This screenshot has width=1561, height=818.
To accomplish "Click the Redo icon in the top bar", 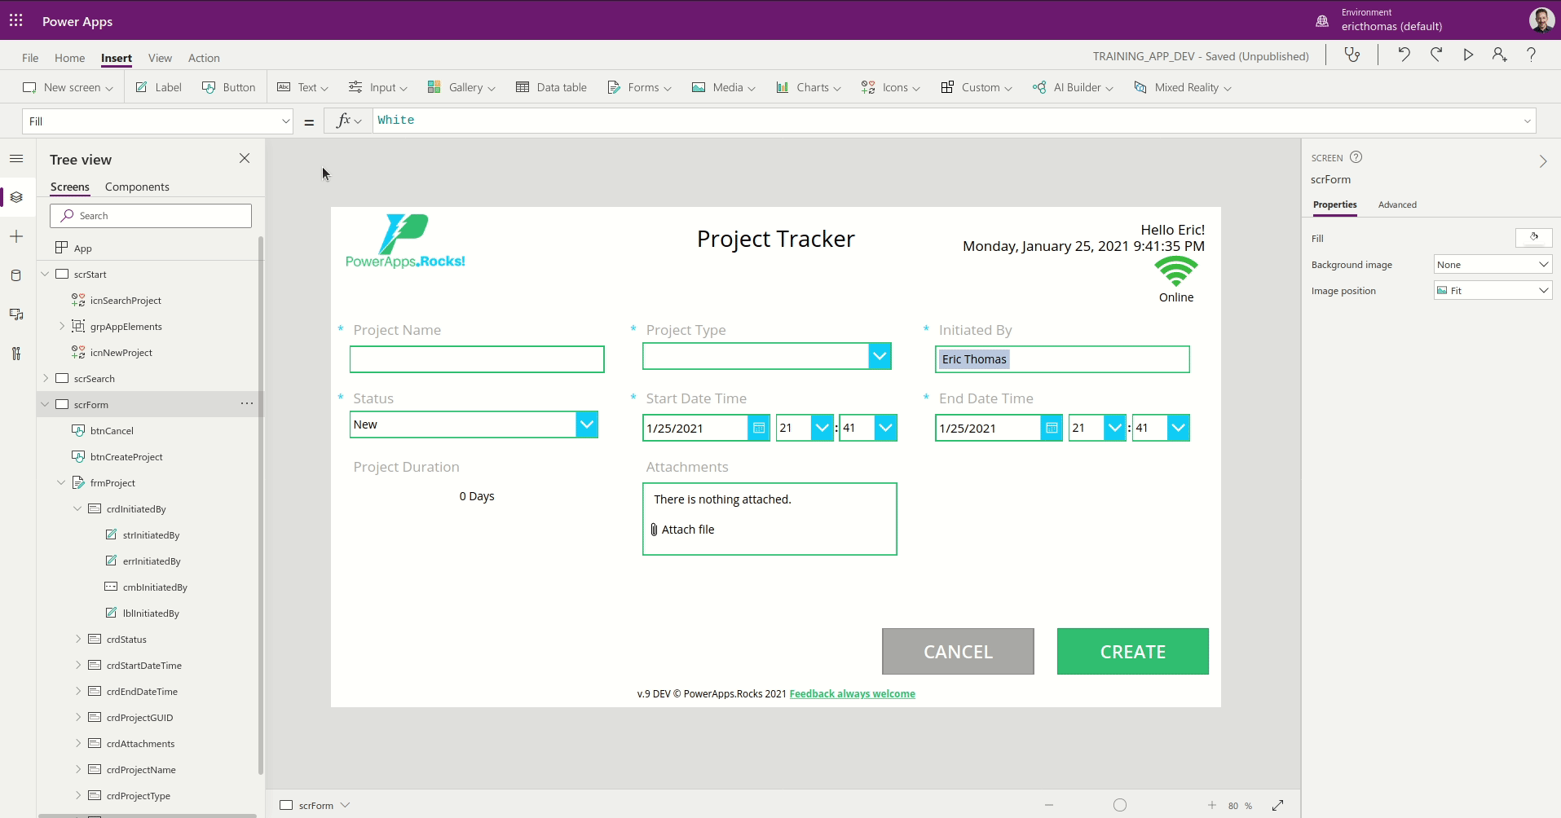I will click(x=1436, y=55).
